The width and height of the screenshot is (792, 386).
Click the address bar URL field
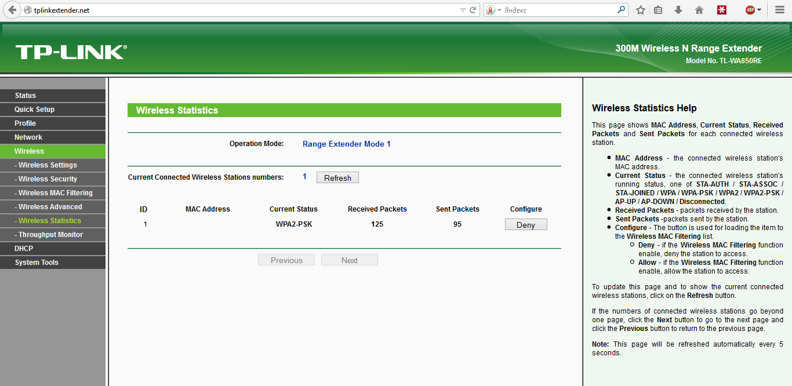pyautogui.click(x=232, y=10)
